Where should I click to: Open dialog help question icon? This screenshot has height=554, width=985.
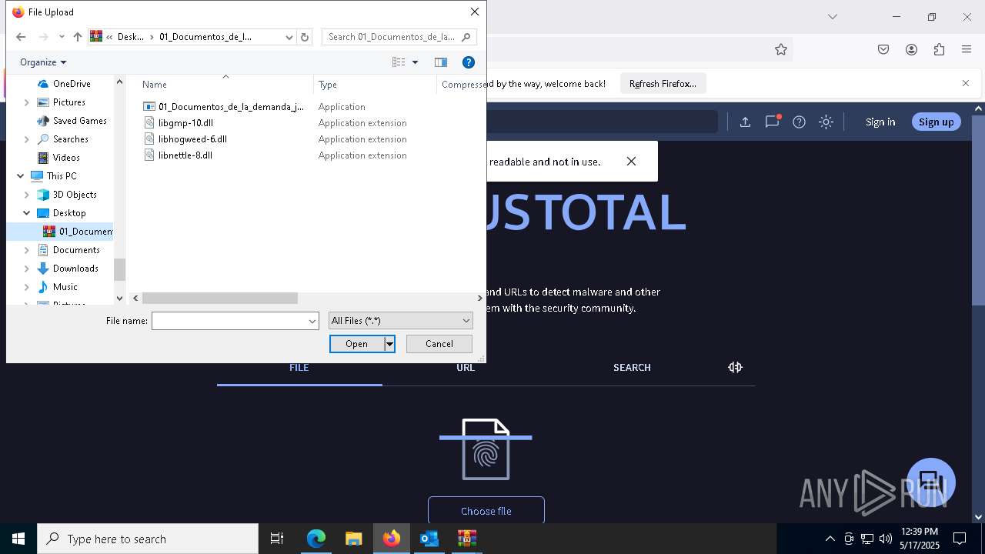point(468,62)
